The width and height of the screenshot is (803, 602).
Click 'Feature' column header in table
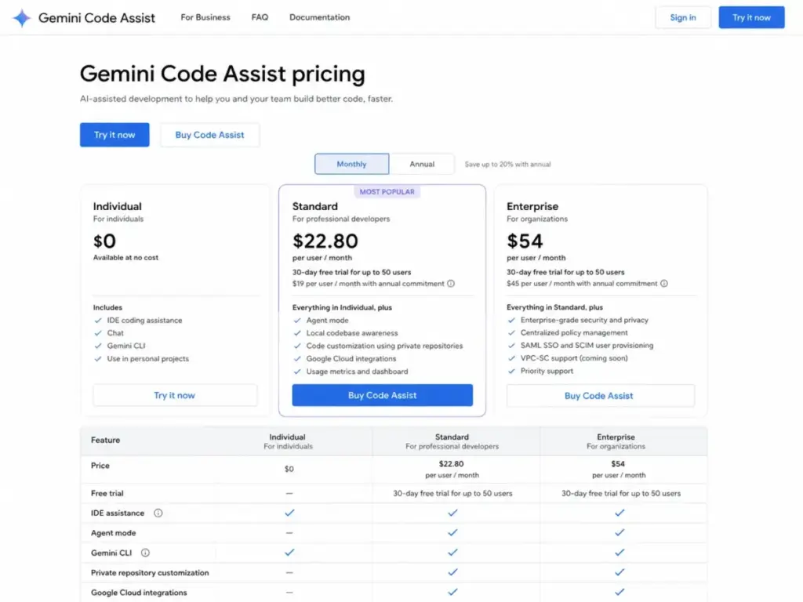[x=106, y=441]
